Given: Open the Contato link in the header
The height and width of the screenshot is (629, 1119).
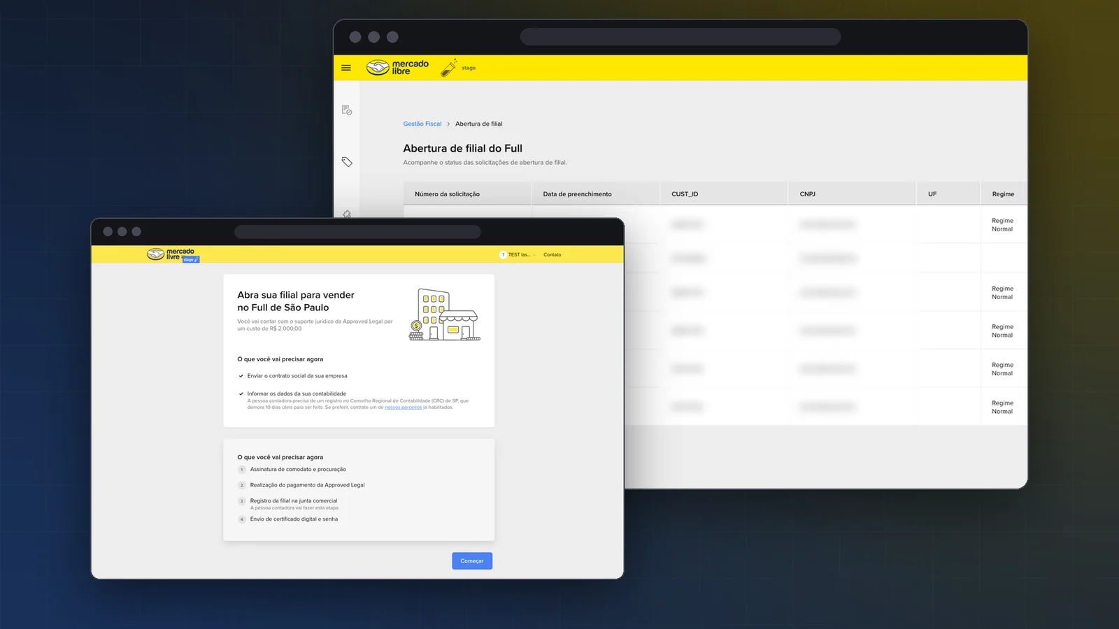Looking at the screenshot, I should click(x=553, y=254).
